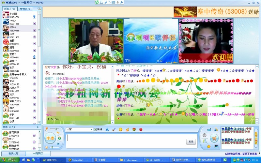Select the 主持2 video feed
The image size is (261, 163).
click(96, 41)
